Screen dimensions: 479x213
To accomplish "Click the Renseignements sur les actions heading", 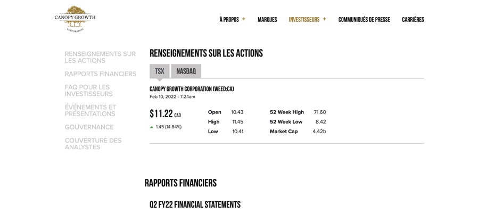I will pyautogui.click(x=206, y=53).
